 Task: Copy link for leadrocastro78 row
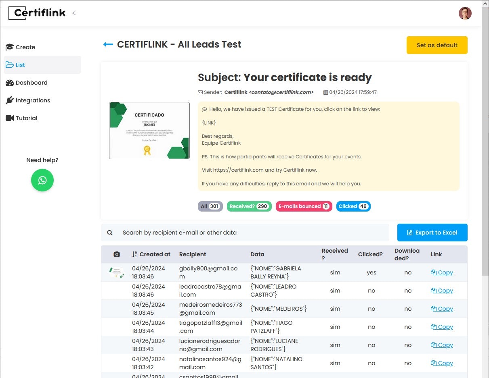(x=442, y=291)
